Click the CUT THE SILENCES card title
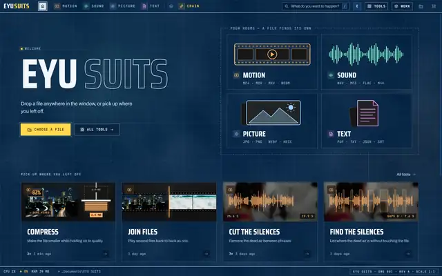The width and height of the screenshot is (442, 276). [254, 232]
